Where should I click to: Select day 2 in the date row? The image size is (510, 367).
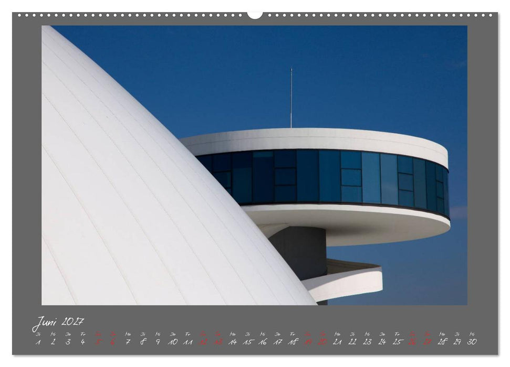click(54, 342)
